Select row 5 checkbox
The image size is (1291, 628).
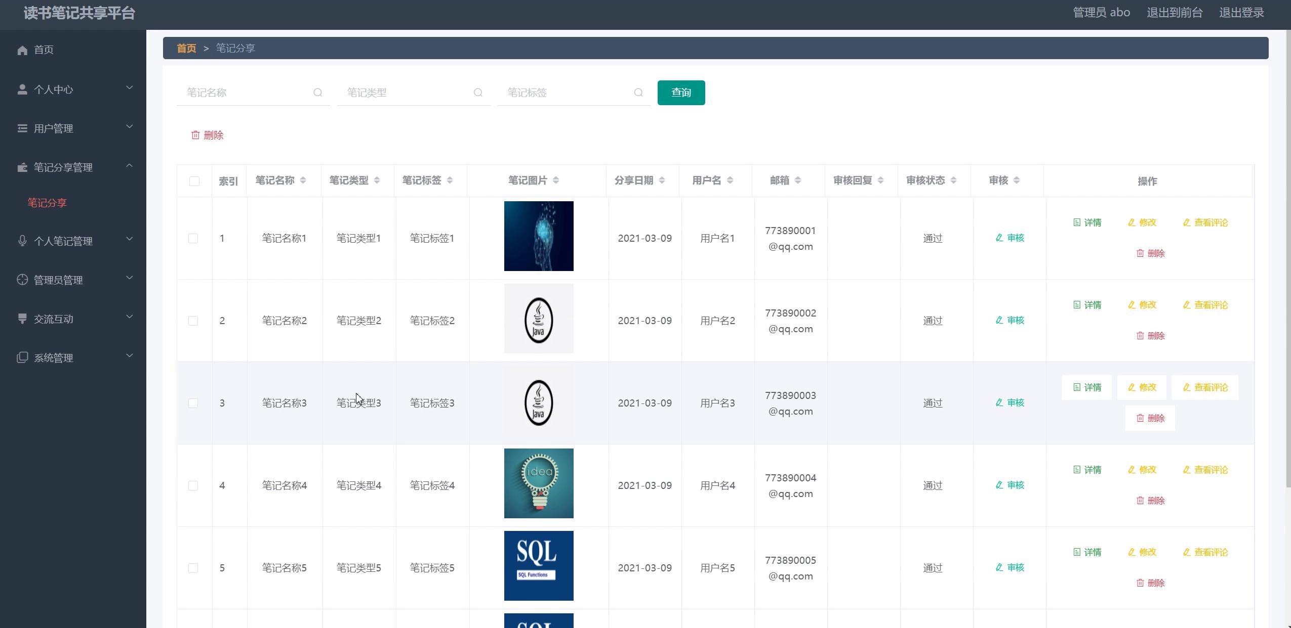click(x=193, y=568)
